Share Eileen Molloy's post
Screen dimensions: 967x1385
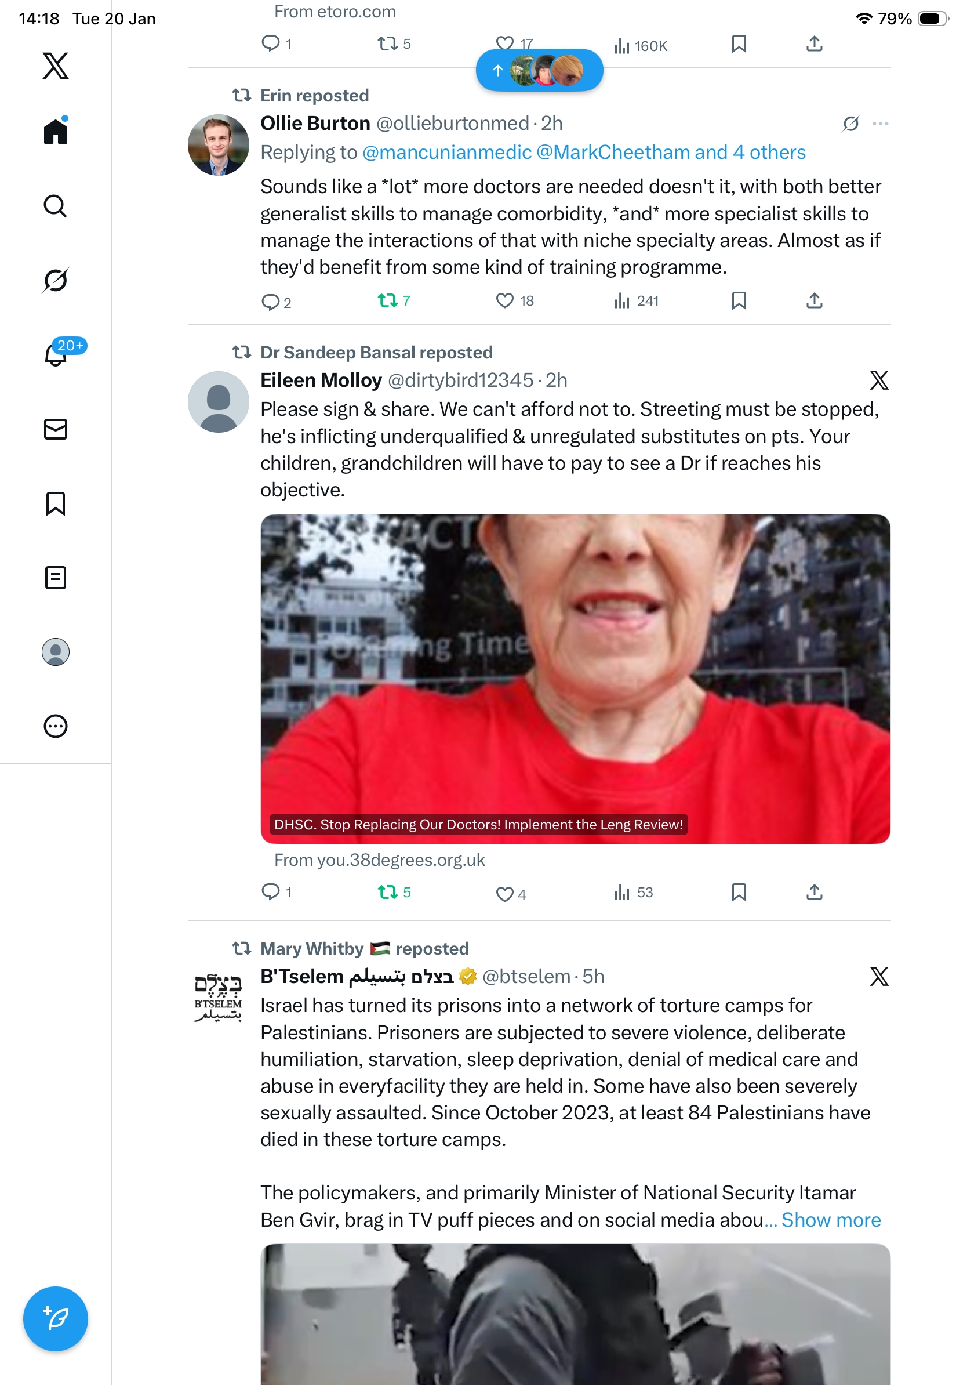point(814,892)
